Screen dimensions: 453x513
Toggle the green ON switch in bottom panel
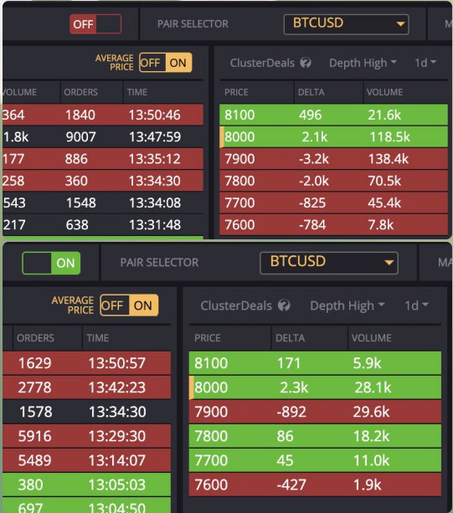pos(51,263)
